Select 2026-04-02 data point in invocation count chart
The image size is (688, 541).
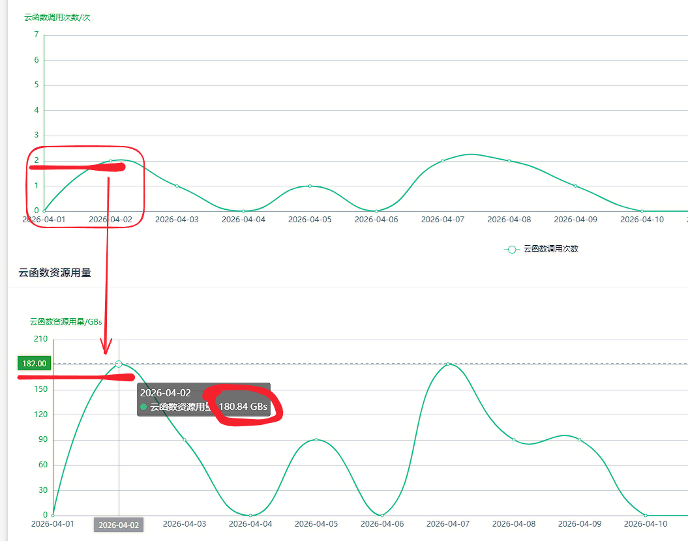point(110,161)
